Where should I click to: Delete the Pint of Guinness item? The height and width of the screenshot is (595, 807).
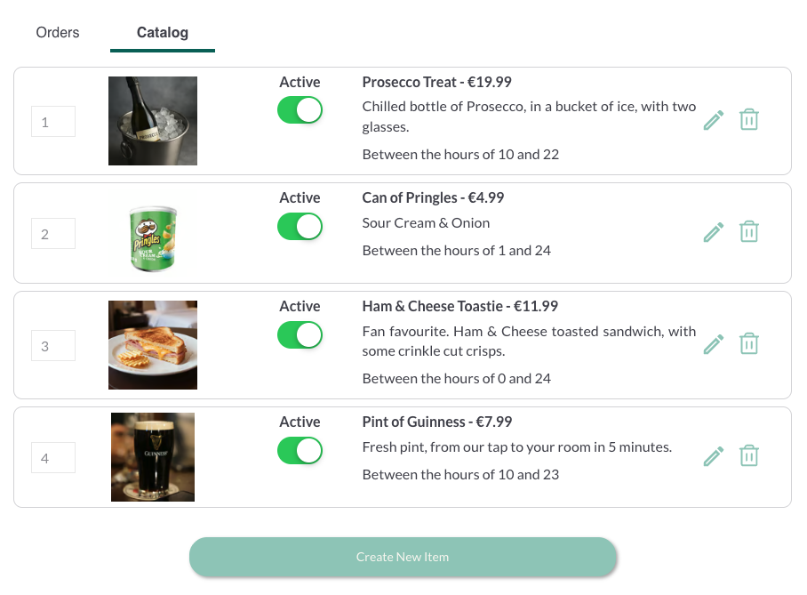tap(748, 455)
